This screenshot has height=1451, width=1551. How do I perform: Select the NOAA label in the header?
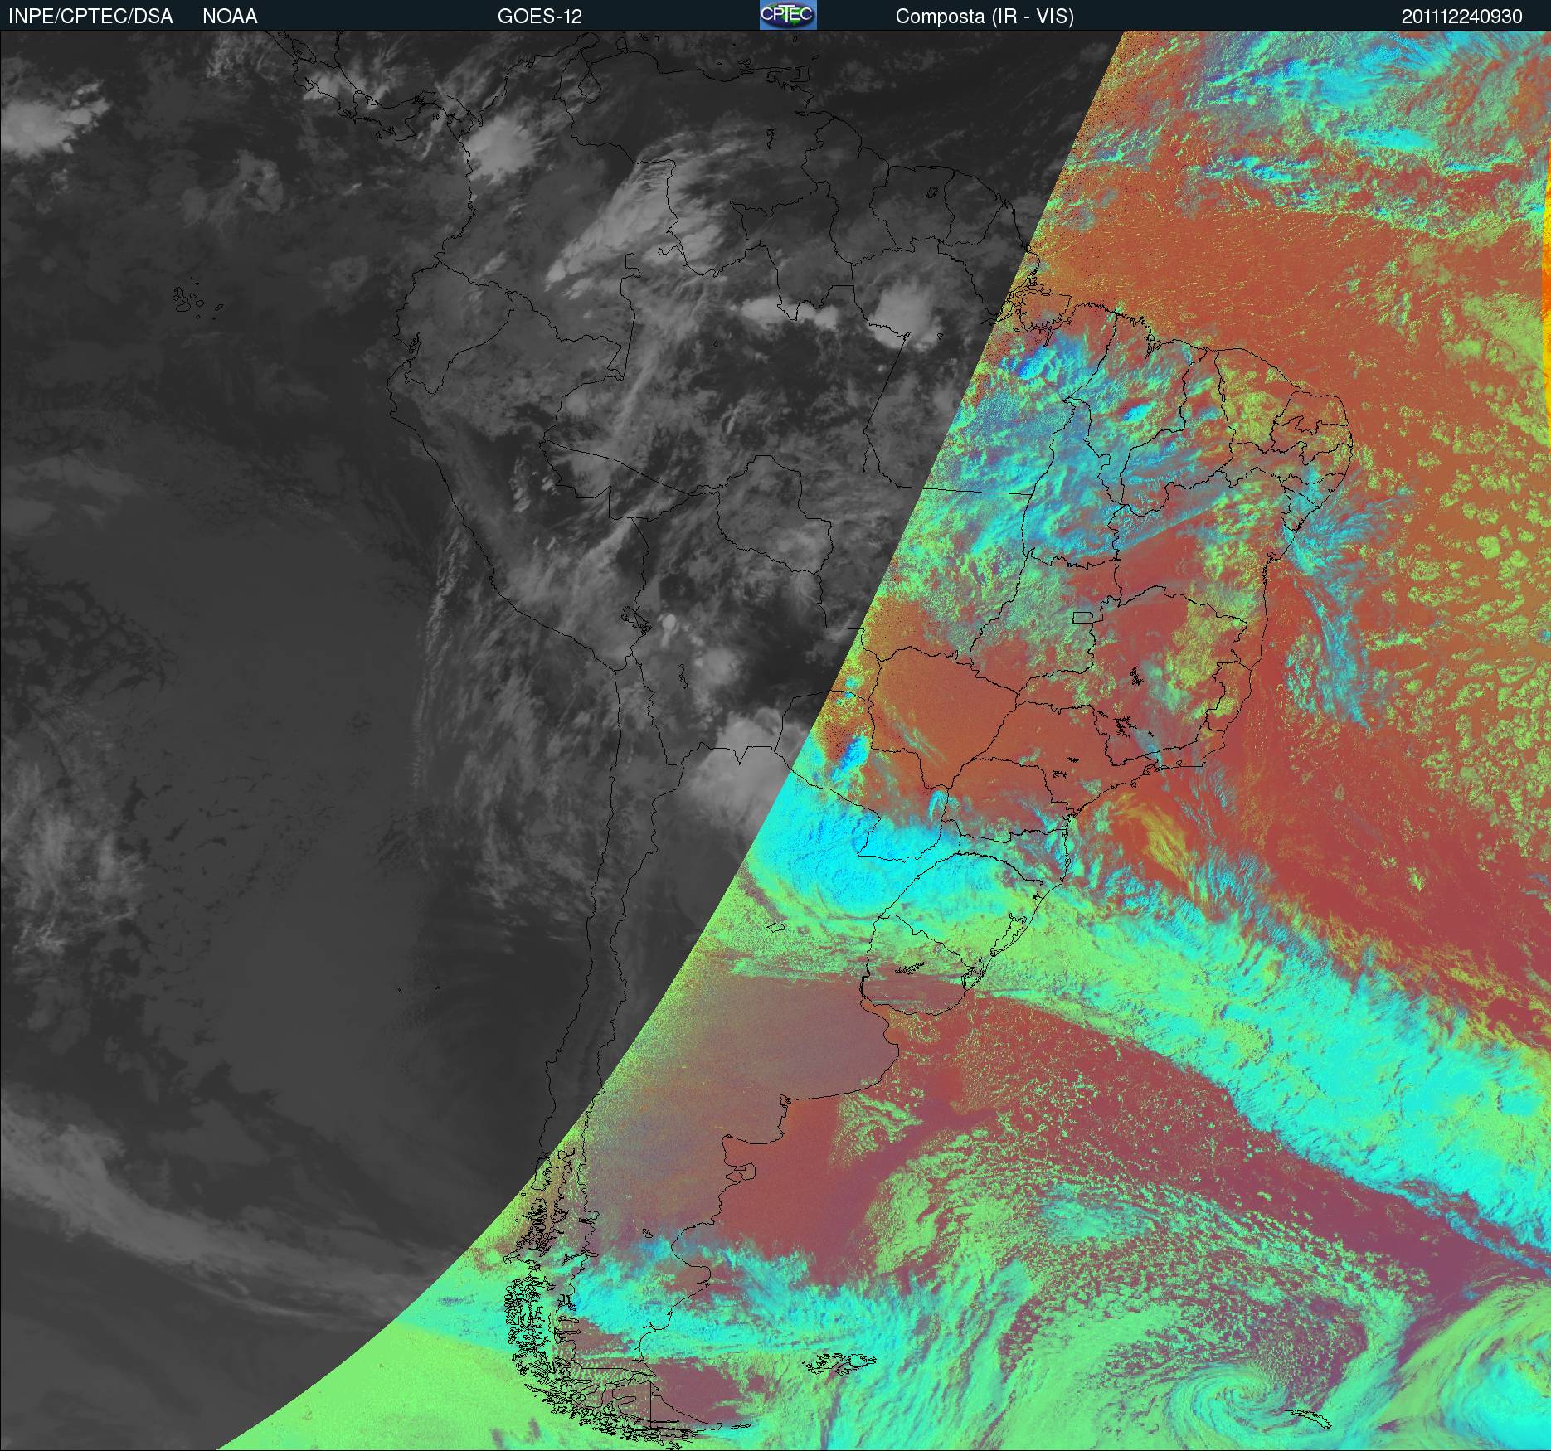230,17
